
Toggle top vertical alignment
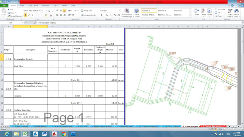point(57,11)
